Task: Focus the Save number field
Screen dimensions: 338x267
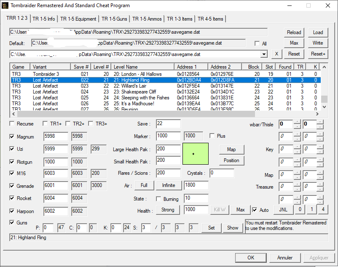Action: pos(168,124)
